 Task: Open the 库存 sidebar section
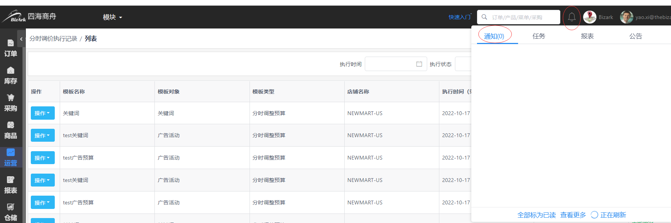coord(11,76)
